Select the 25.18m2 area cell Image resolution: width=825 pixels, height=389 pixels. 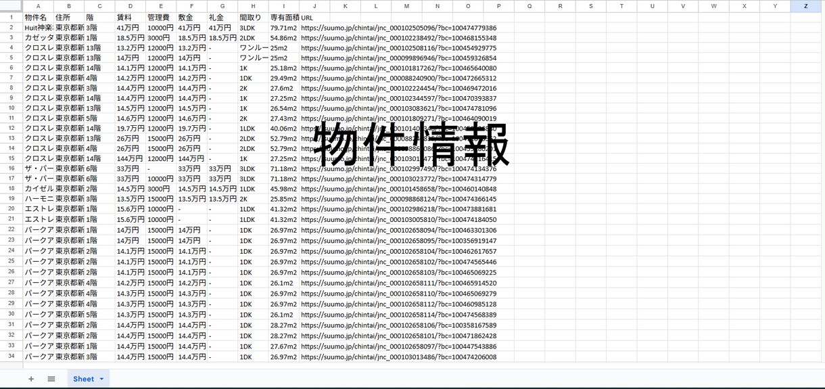click(284, 68)
